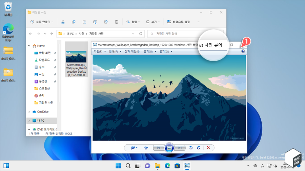Open the 인쇄(P) menu in Photo Viewer
Viewport: 305px width, 171px height.
point(115,52)
